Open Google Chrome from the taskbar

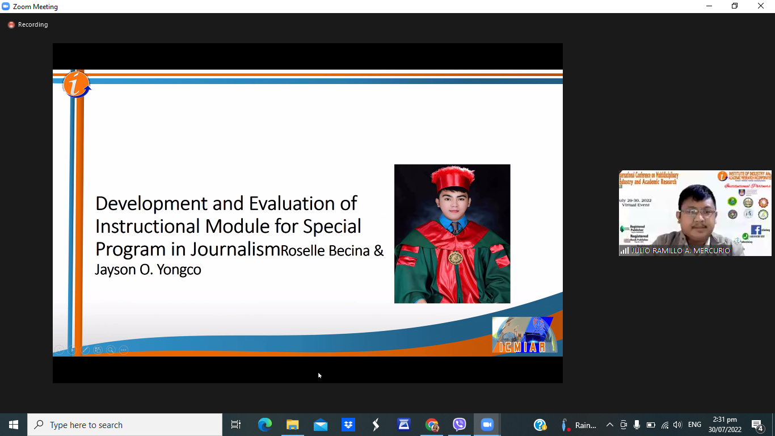click(432, 425)
